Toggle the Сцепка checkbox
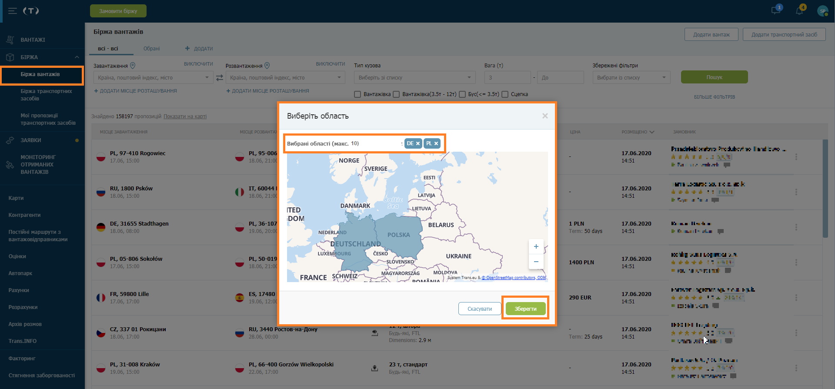This screenshot has width=835, height=389. pyautogui.click(x=505, y=94)
